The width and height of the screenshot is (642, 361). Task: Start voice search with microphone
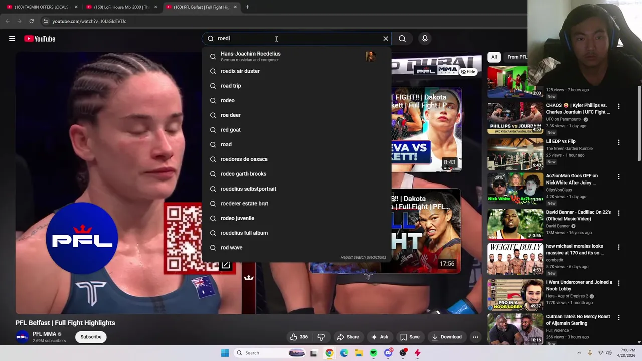click(425, 39)
